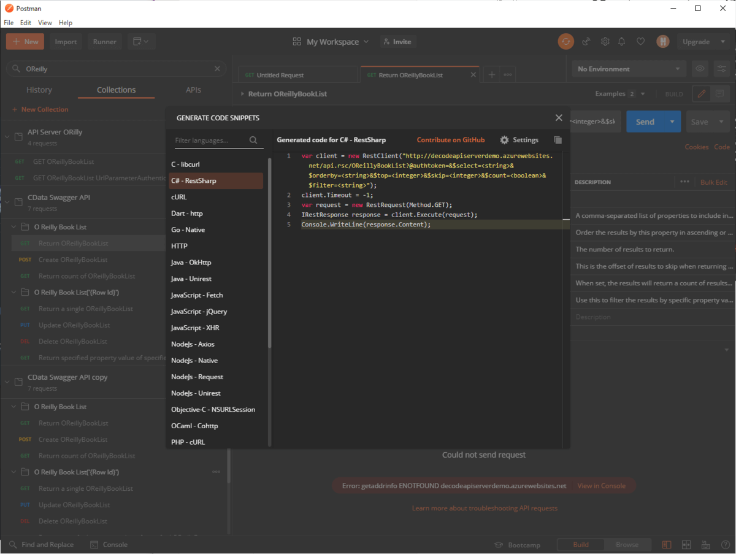736x554 pixels.
Task: Click the sync status icon
Action: (565, 42)
